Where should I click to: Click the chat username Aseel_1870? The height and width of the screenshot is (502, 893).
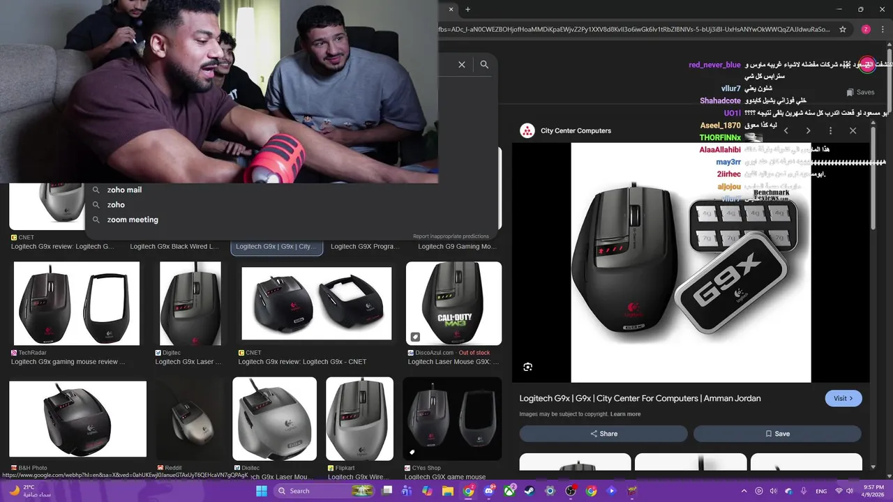(721, 125)
